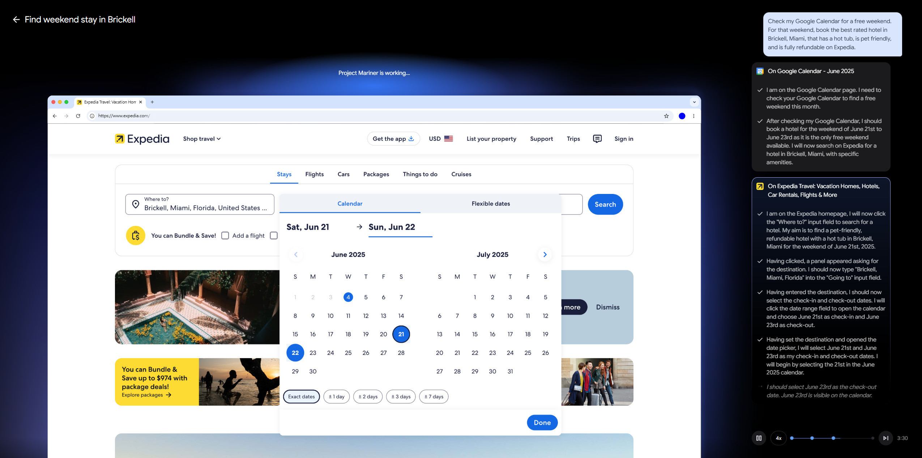Click the third marker on playback timeline
Viewport: 922px width, 458px height.
pos(833,438)
